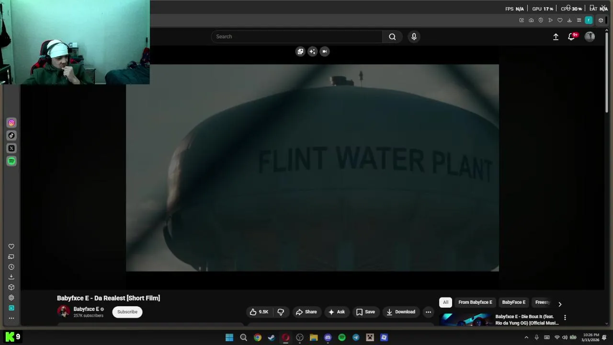Open the Windows Start menu
This screenshot has width=613, height=345.
coord(229,337)
